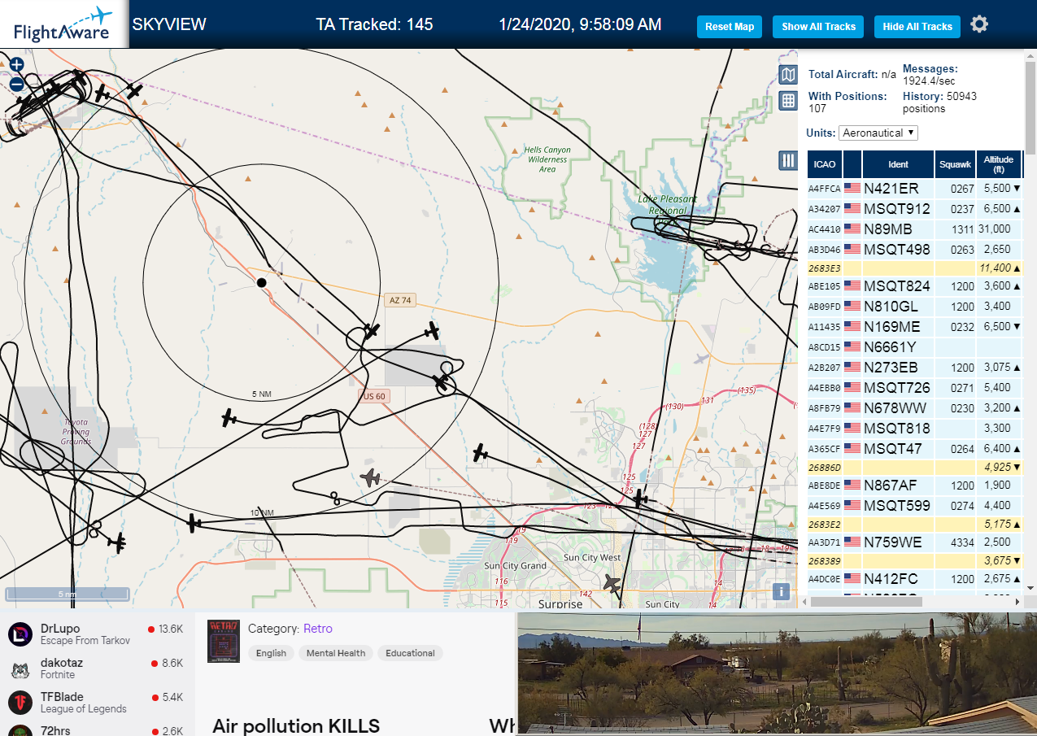Sort table by Squawk column header
The height and width of the screenshot is (736, 1037).
click(x=955, y=164)
